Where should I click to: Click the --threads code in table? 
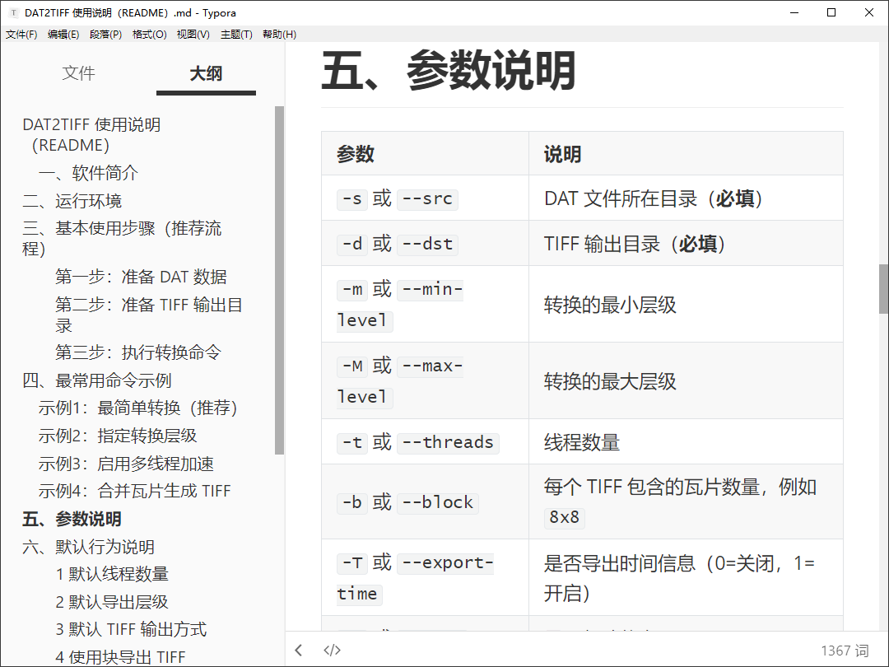tap(448, 442)
